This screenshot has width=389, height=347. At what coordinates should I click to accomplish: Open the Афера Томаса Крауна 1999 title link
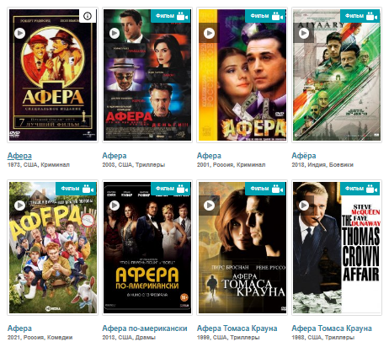(x=237, y=328)
